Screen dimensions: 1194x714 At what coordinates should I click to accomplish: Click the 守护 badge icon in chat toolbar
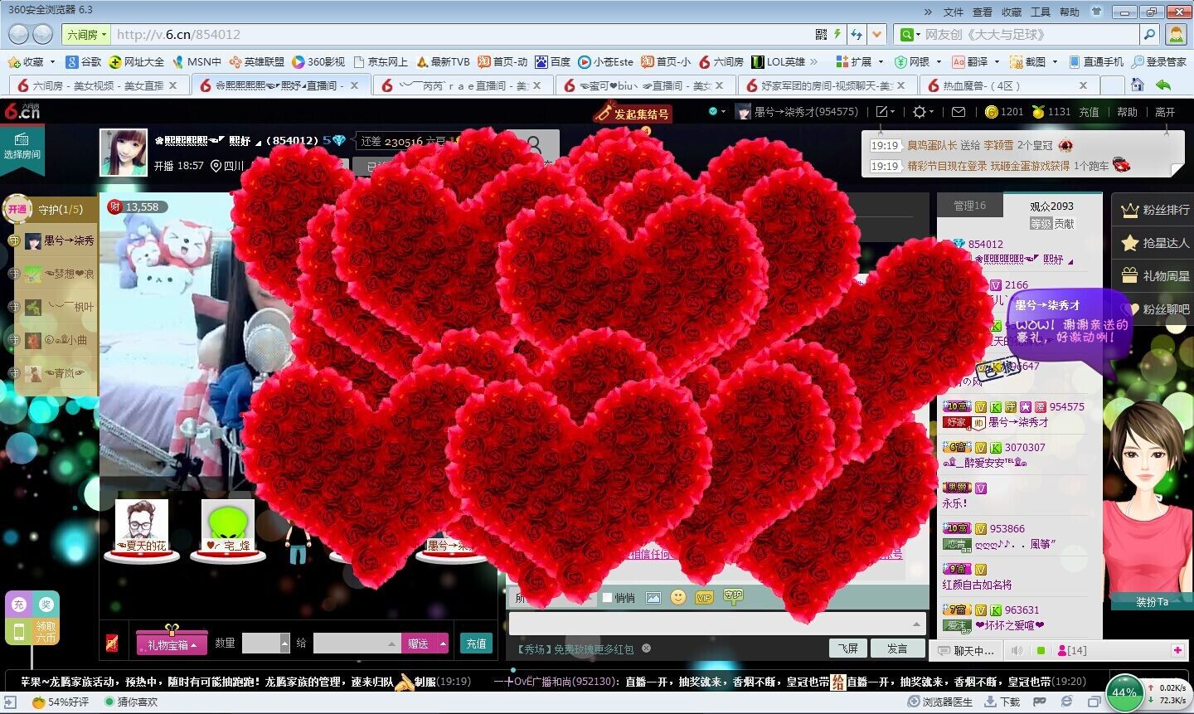[733, 595]
